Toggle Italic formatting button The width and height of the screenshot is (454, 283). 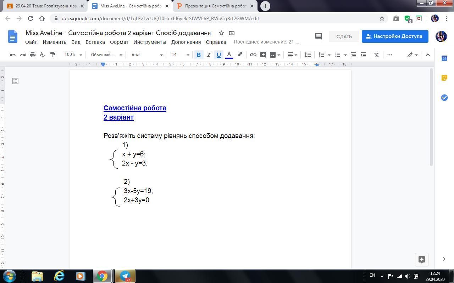click(209, 55)
